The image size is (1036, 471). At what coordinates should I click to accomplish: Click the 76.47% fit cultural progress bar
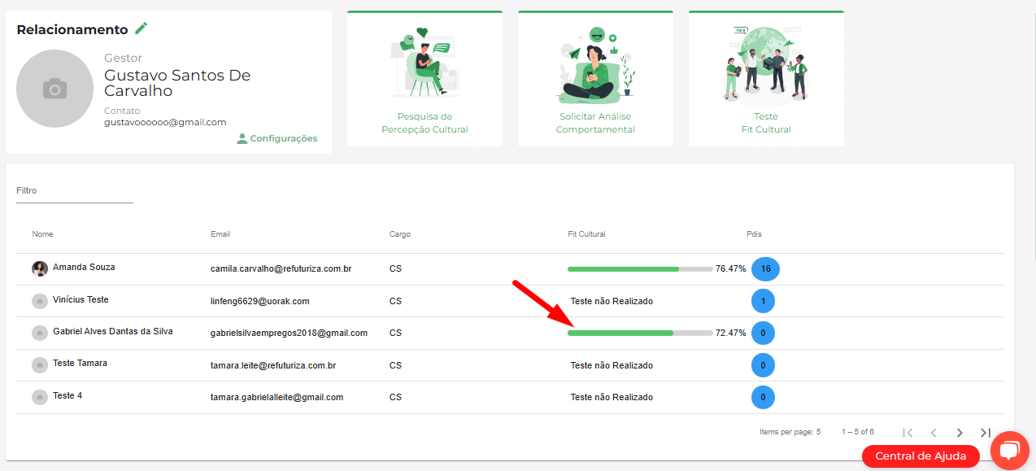(640, 268)
